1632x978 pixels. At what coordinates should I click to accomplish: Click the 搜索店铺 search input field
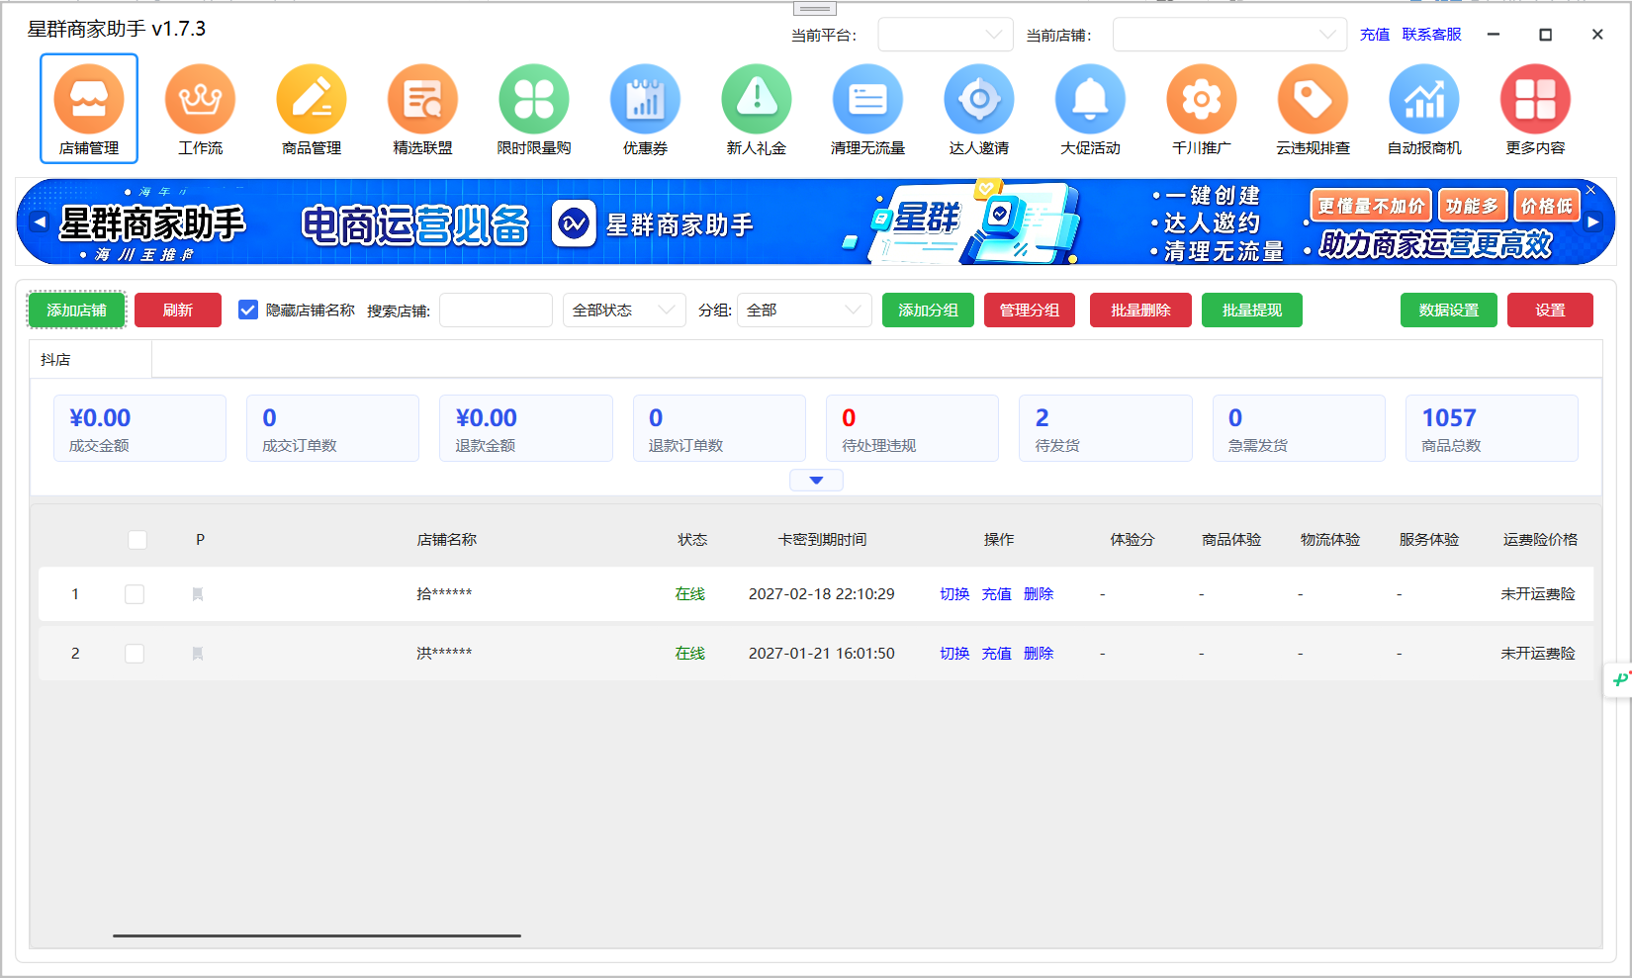point(496,311)
